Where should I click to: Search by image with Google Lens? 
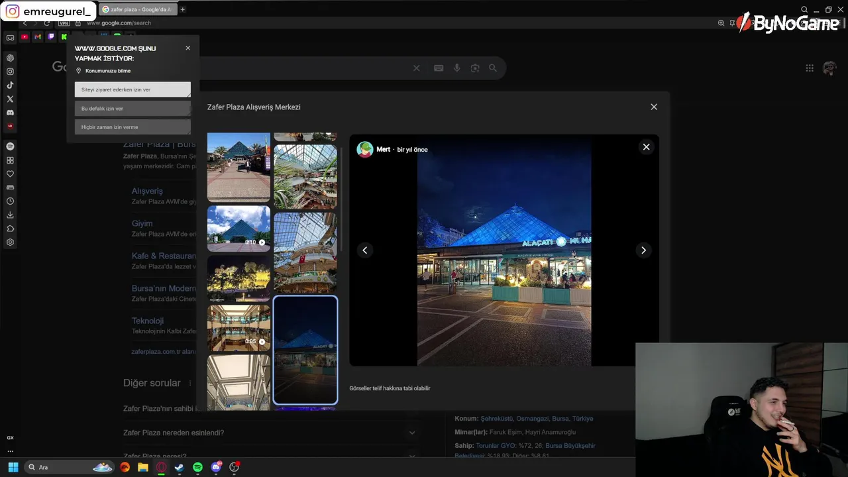coord(475,68)
